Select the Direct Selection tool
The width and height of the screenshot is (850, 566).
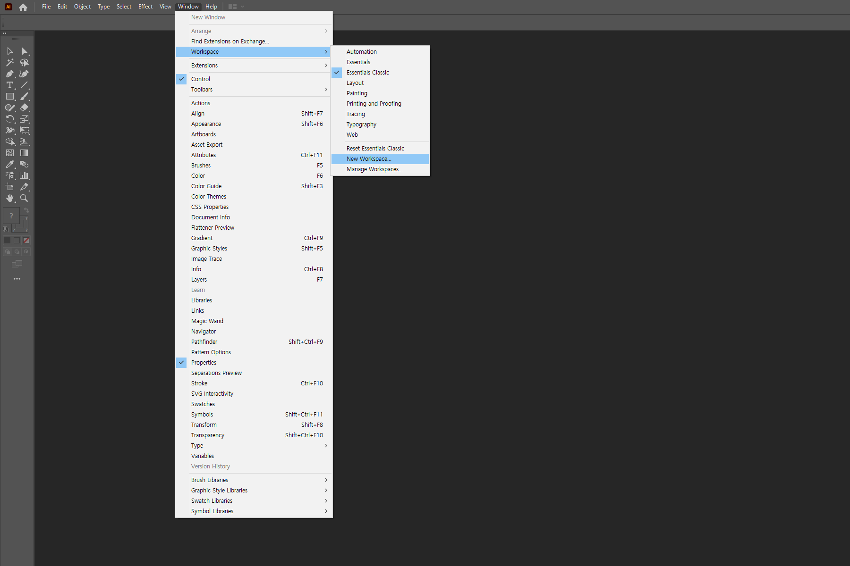pyautogui.click(x=25, y=51)
